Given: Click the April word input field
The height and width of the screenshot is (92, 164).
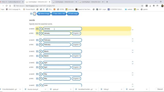Looking at the screenshot, I should point(62,63).
